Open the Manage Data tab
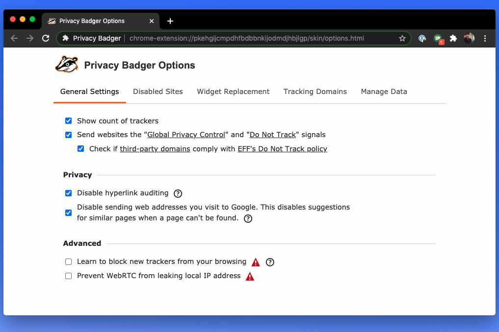The image size is (499, 332). point(384,92)
